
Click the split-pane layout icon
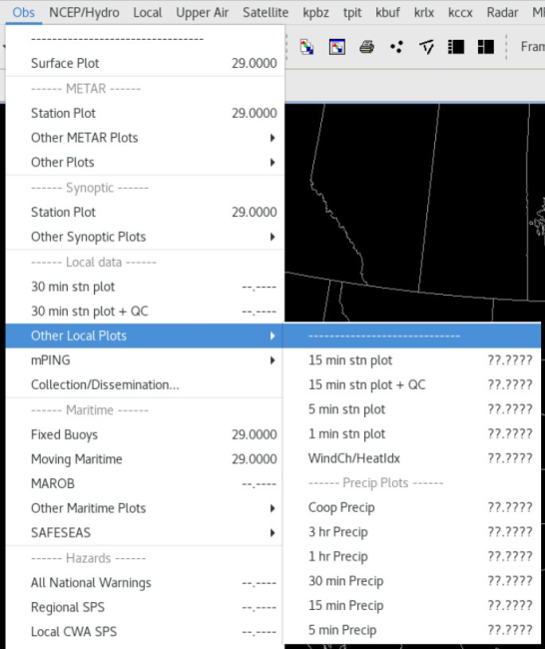click(486, 47)
